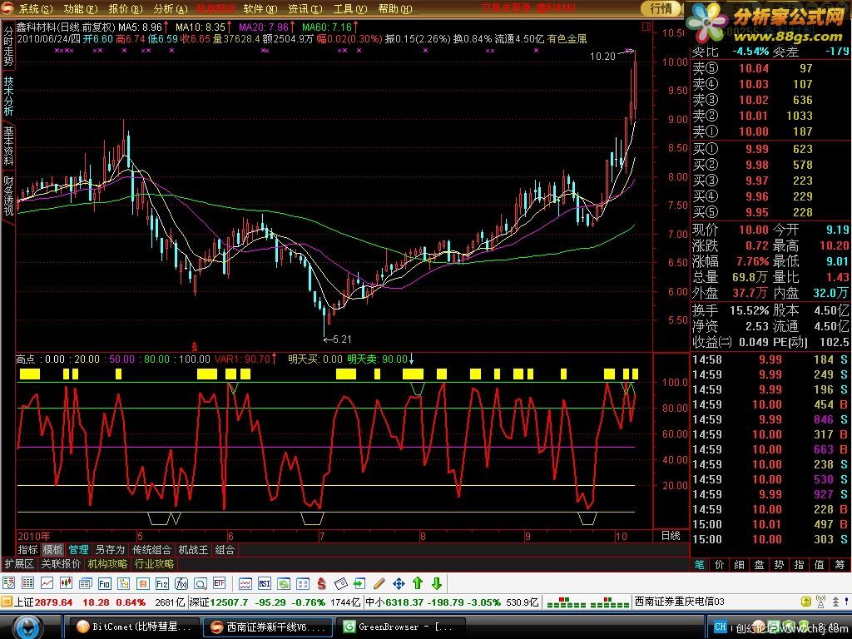Open the 软件(N) menu
This screenshot has height=639, width=852.
pos(260,8)
